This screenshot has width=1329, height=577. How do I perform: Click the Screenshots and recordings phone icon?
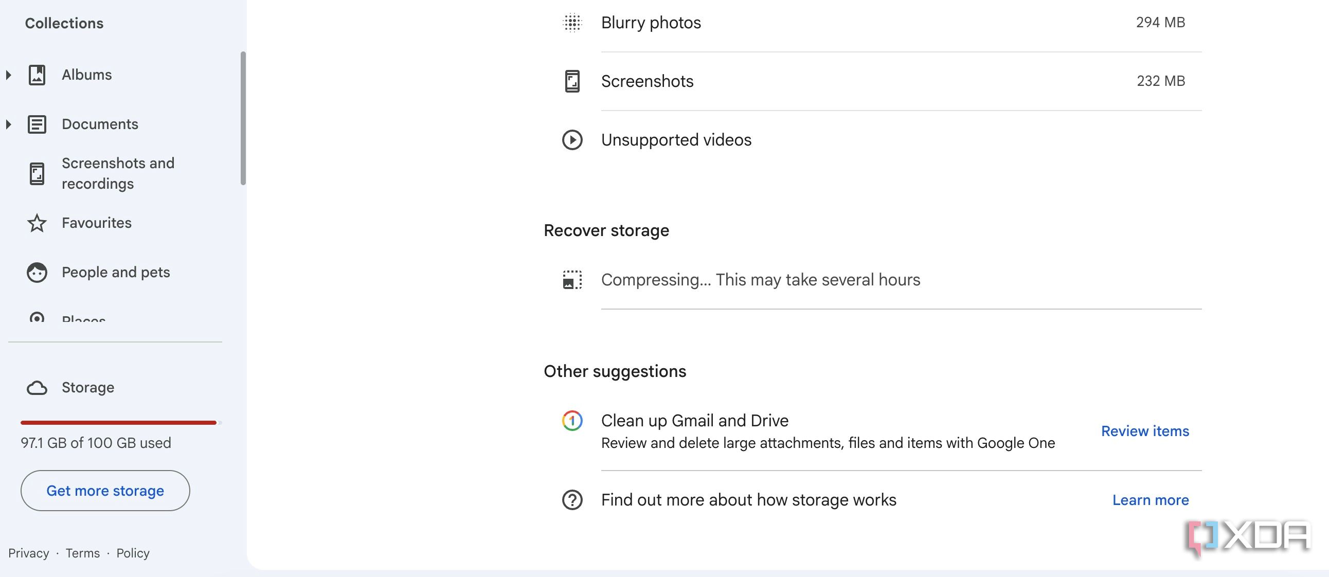[37, 173]
